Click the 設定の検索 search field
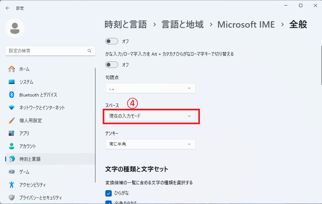 click(x=50, y=51)
